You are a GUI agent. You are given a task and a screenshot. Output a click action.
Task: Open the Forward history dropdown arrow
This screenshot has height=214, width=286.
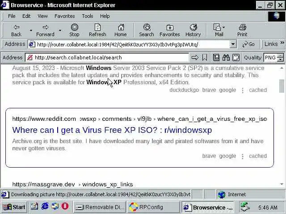60,30
